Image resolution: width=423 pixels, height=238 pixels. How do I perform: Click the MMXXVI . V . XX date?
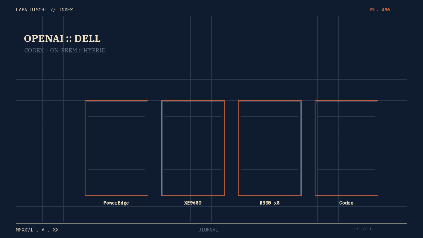click(x=37, y=230)
